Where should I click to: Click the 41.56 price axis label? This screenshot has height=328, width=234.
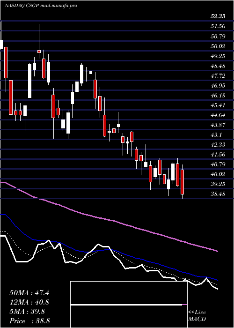(x=218, y=154)
